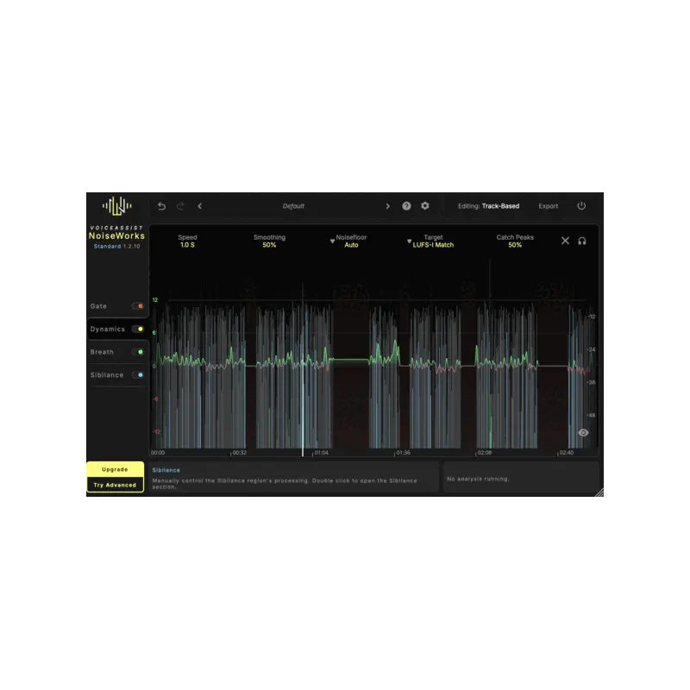Click the redo arrow icon
The image size is (690, 690).
180,206
